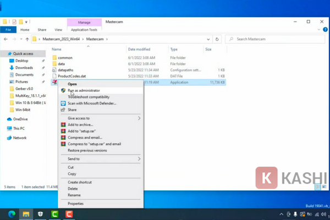Expand the address bar history dropdown
This screenshot has width=330, height=220.
[208, 40]
